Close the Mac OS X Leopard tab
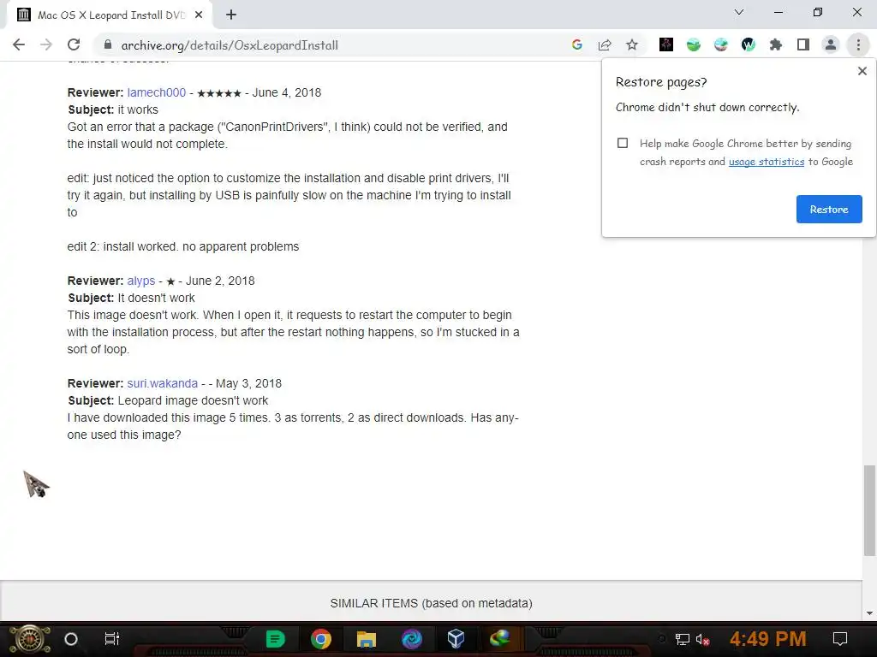 pyautogui.click(x=199, y=15)
